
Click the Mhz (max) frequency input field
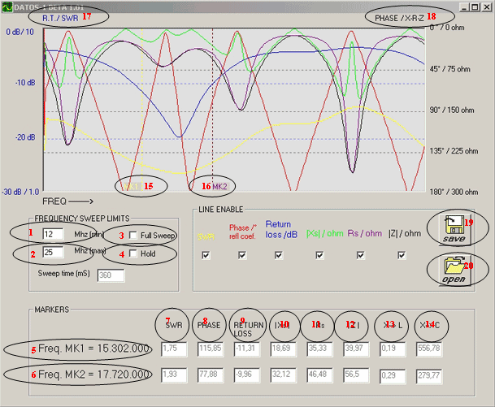[54, 253]
